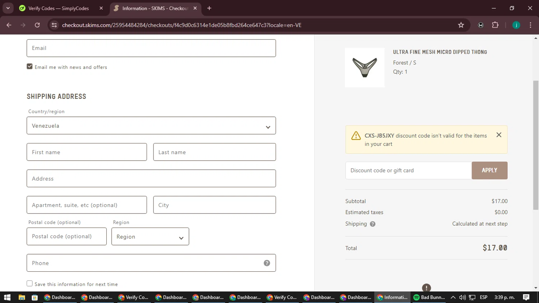This screenshot has height=303, width=539.
Task: Click the Total amount $17.00
Action: coord(495,248)
